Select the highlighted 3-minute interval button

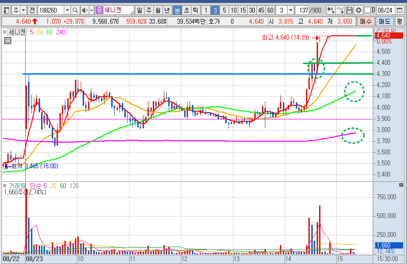215,10
